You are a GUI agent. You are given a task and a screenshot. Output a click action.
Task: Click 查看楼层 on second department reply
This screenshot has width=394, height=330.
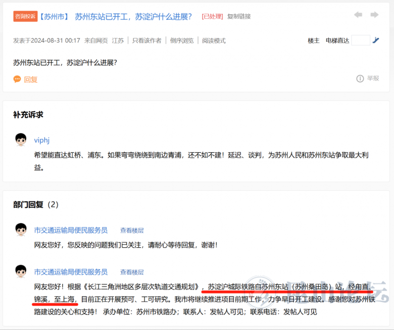tap(132, 272)
